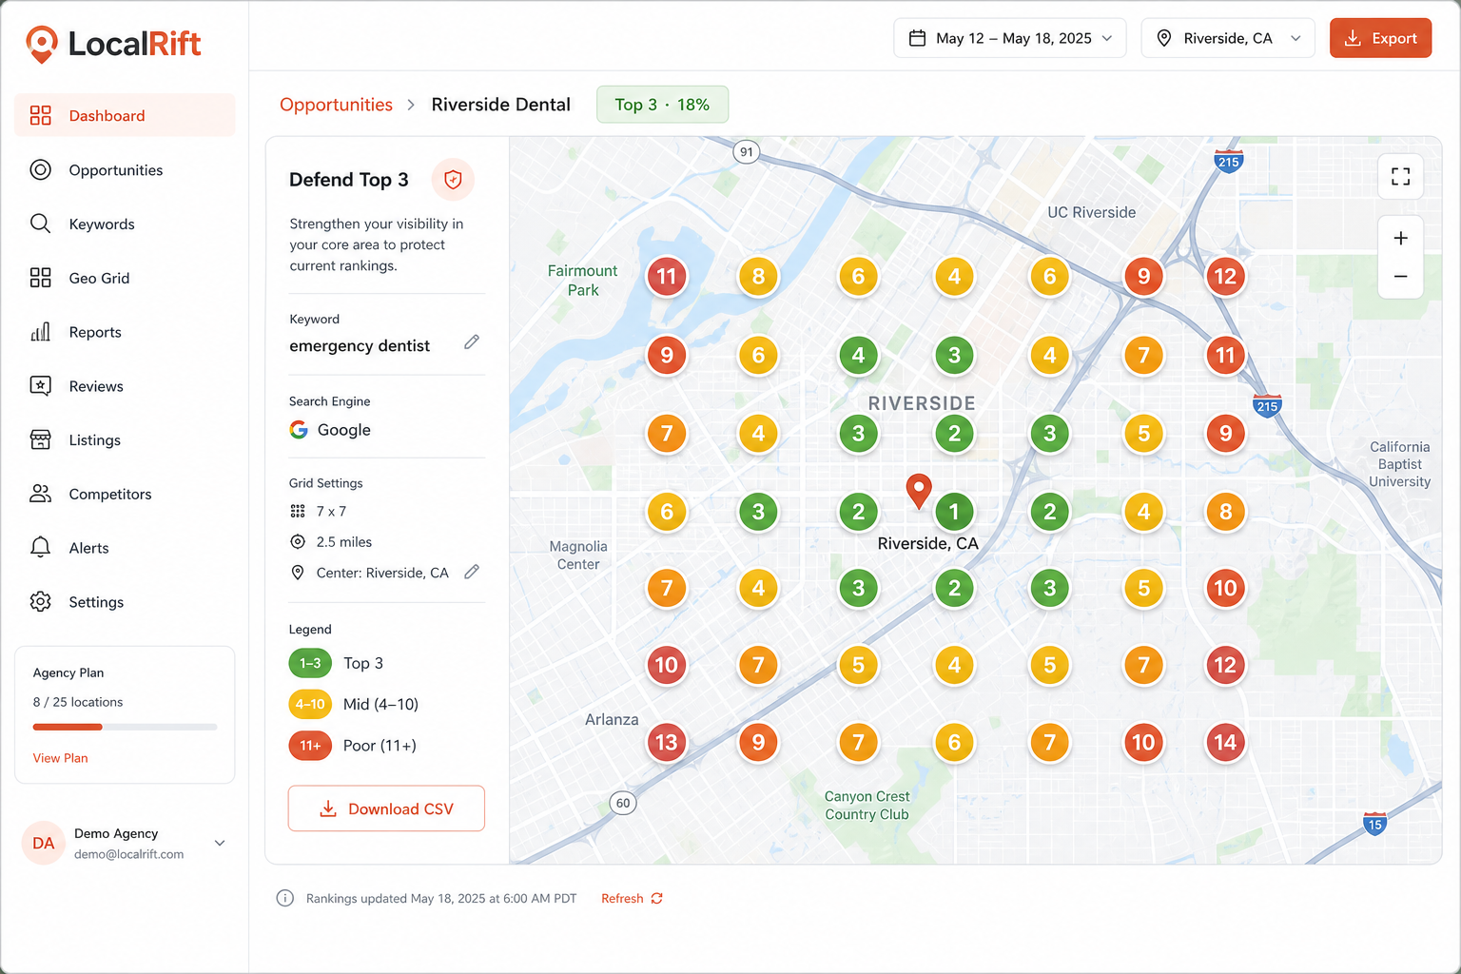The image size is (1461, 974).
Task: Click the UC Riverside map label
Action: tap(1092, 212)
